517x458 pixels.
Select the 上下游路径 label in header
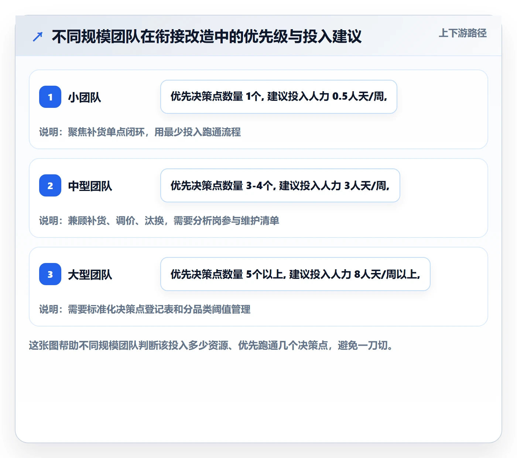(463, 33)
